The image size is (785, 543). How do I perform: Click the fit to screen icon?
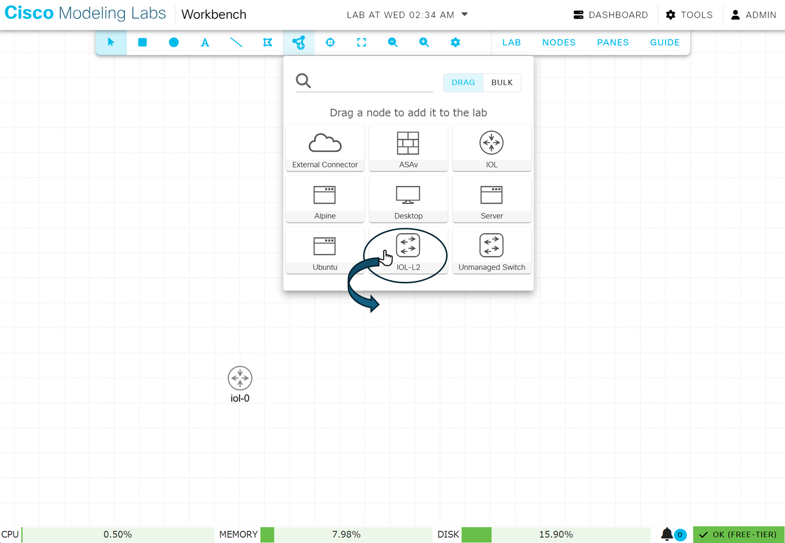click(362, 42)
